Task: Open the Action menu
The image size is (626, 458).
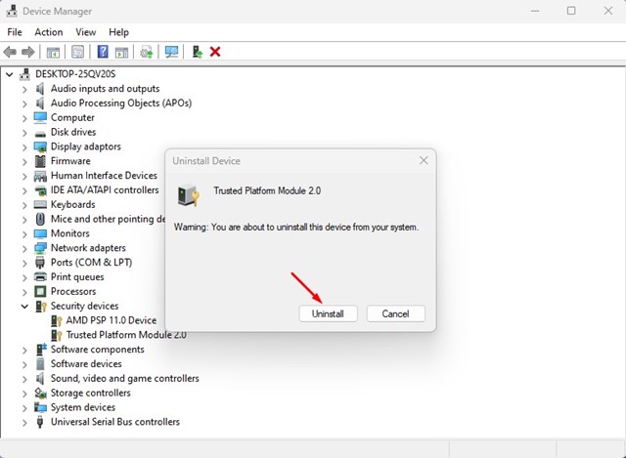Action: [x=49, y=32]
